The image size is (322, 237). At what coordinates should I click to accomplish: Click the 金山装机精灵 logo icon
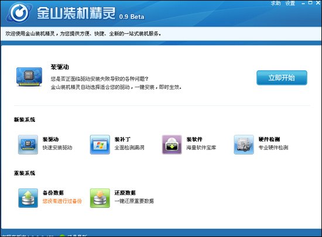pyautogui.click(x=19, y=12)
